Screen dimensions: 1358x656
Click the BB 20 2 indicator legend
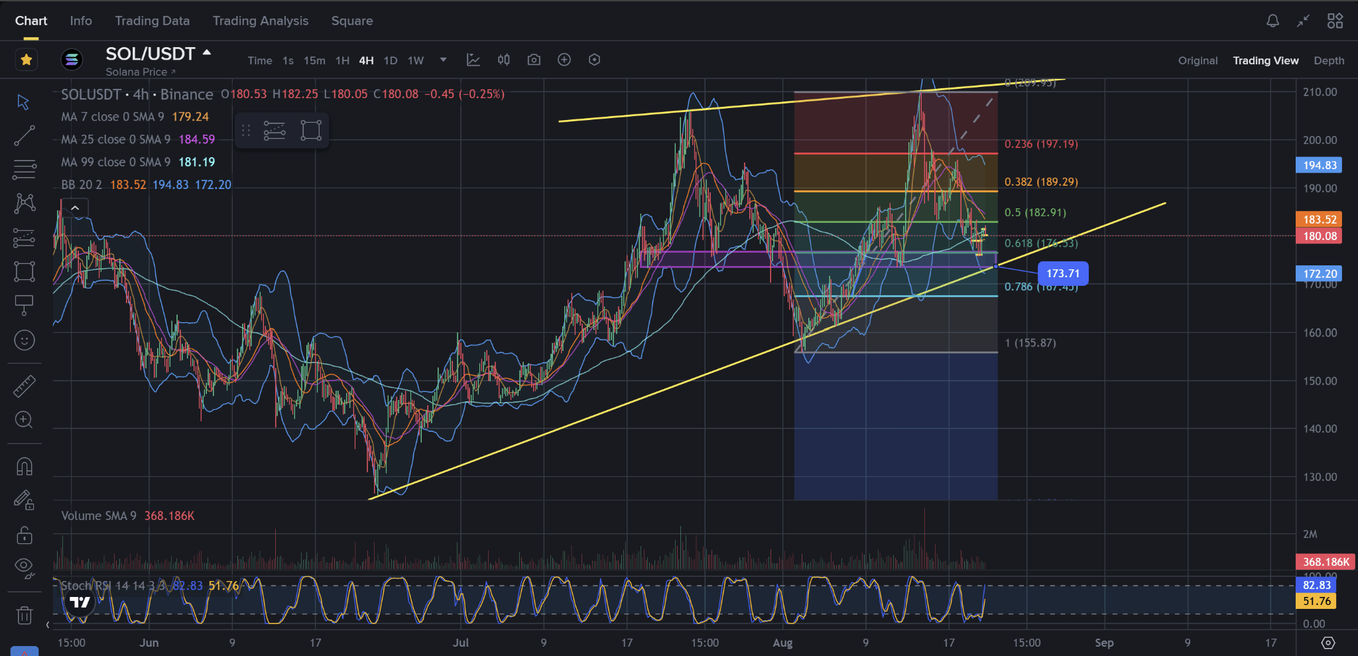[147, 184]
